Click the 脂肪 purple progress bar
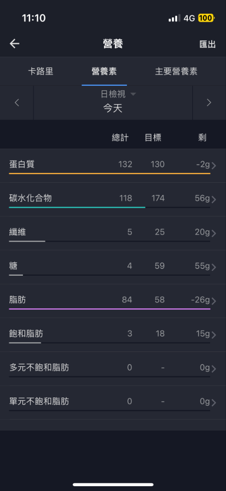 (x=109, y=309)
